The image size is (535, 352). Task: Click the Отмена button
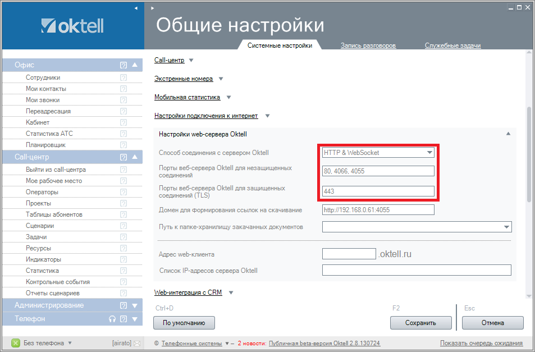493,323
